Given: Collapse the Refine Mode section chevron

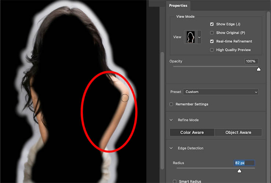Looking at the screenshot, I should [171, 120].
